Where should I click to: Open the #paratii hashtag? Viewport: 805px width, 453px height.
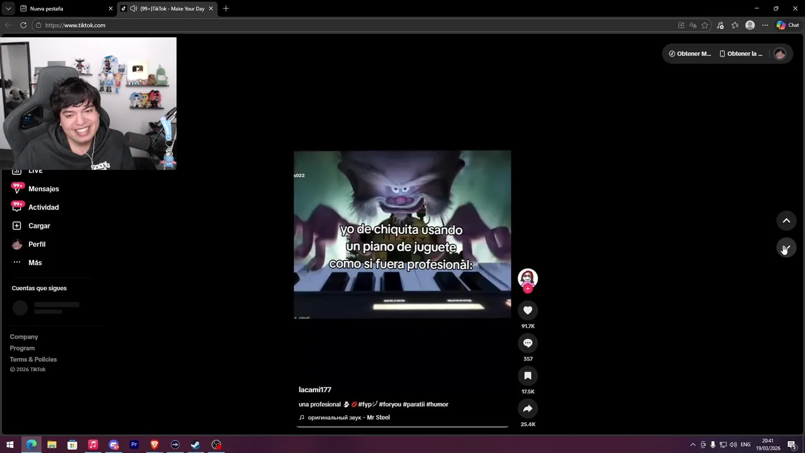click(x=414, y=405)
